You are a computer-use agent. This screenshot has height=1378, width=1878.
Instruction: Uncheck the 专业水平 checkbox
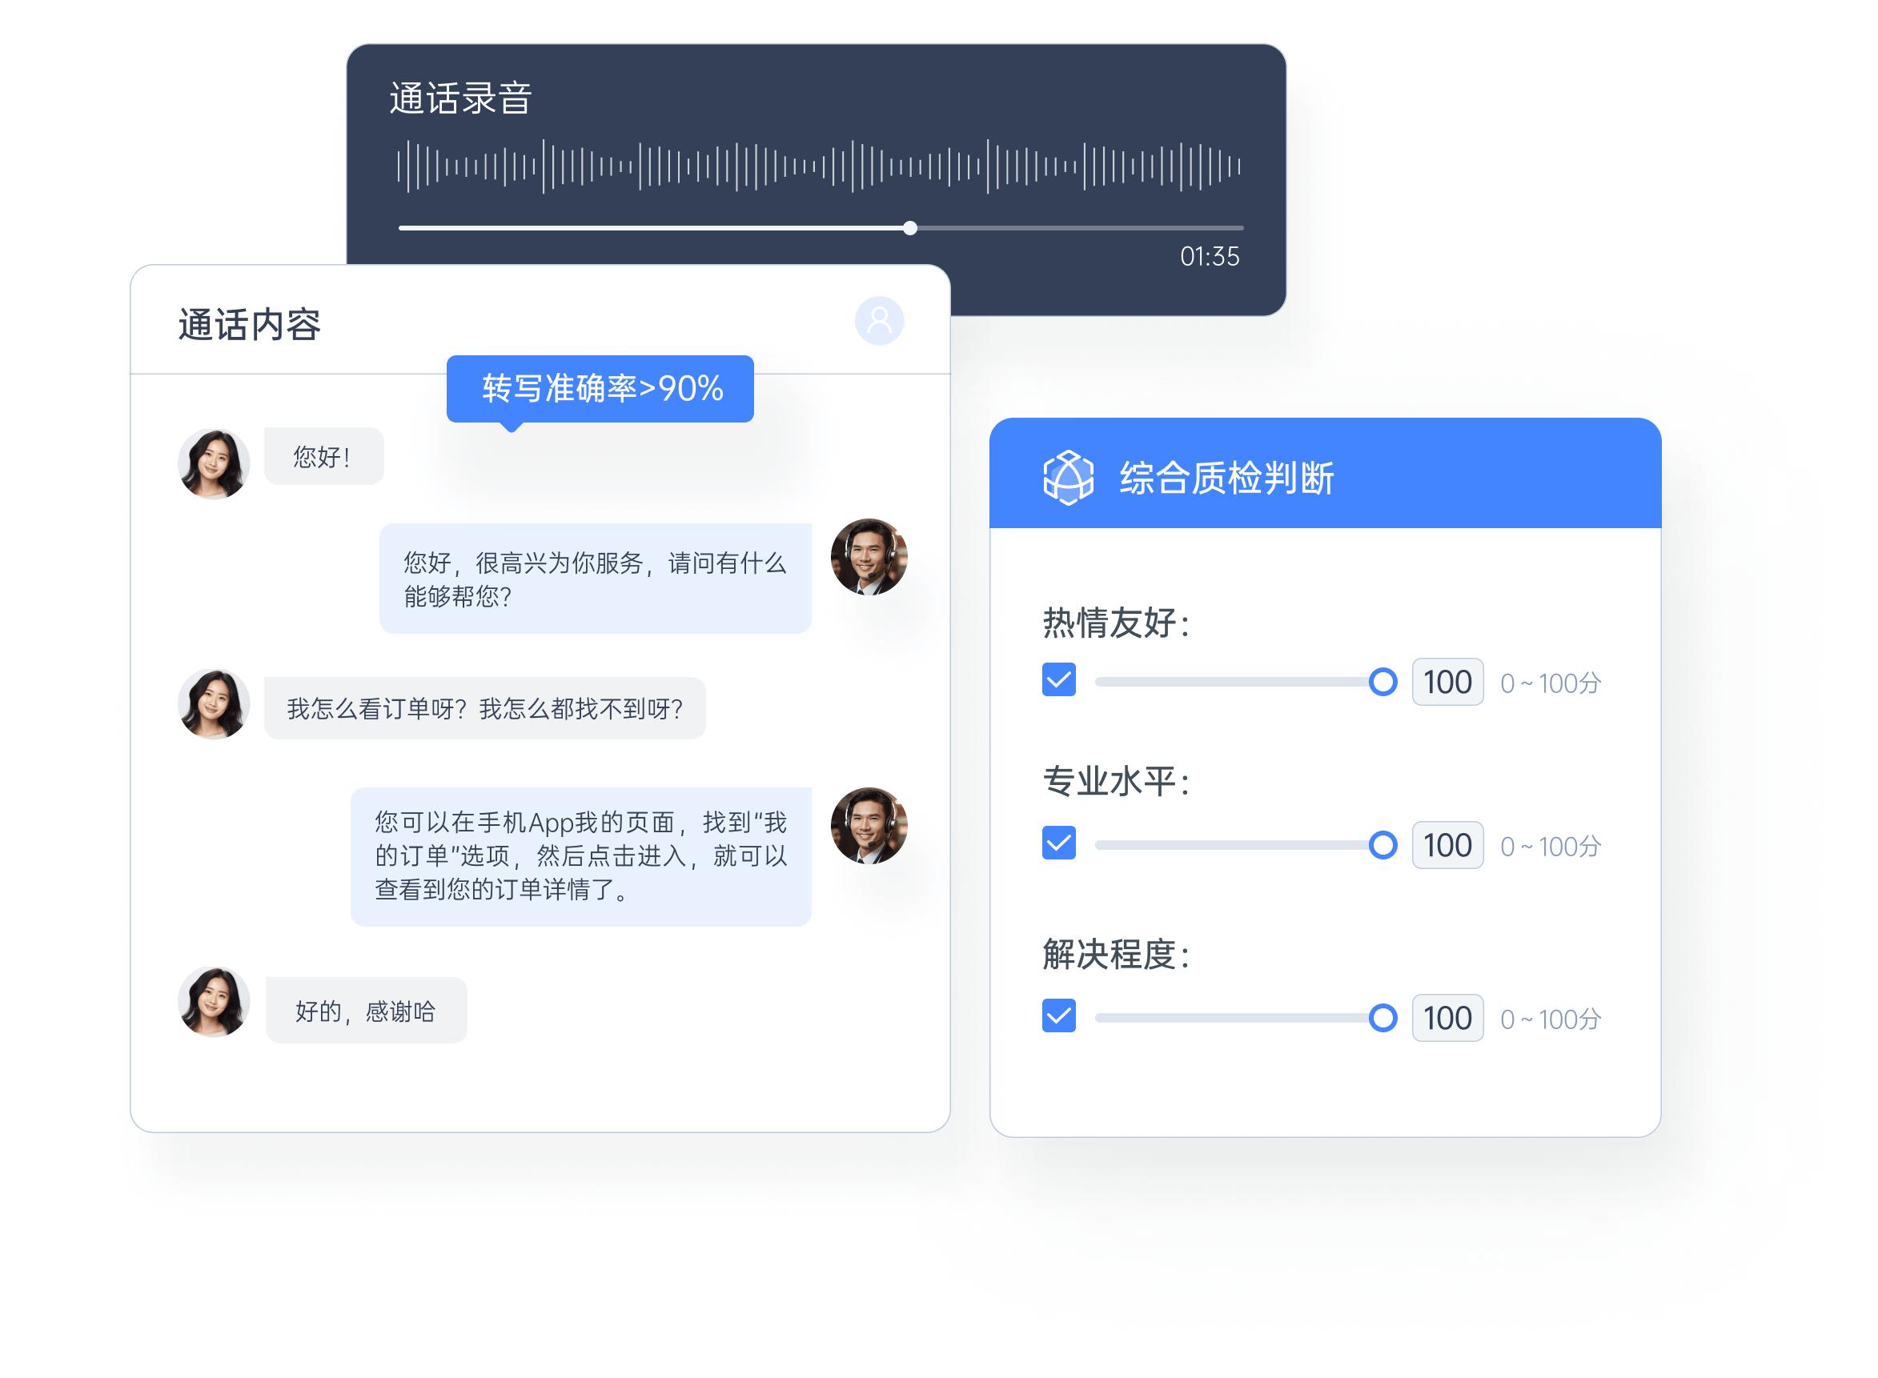[1059, 843]
